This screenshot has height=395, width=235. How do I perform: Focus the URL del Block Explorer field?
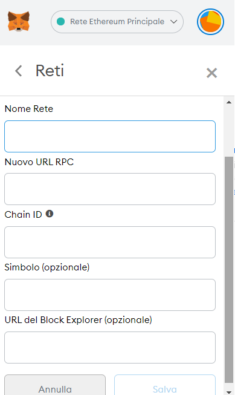pyautogui.click(x=110, y=347)
